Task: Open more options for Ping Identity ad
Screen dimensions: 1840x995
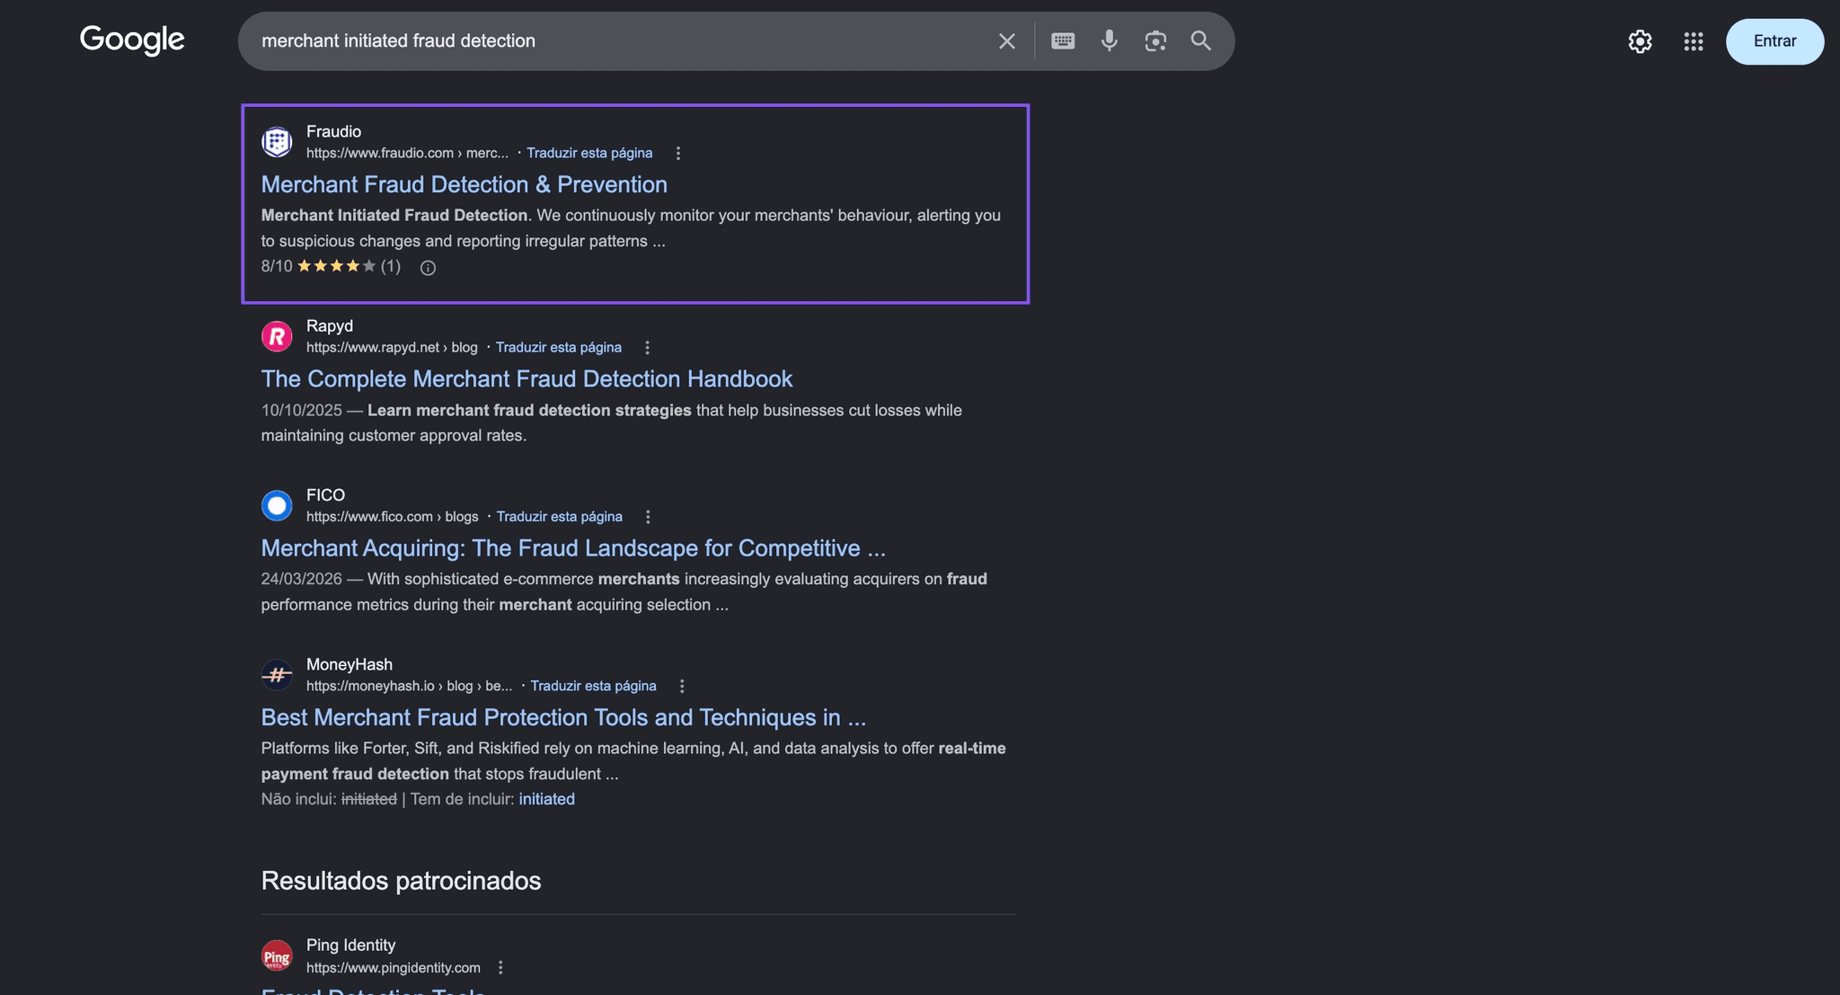Action: click(x=500, y=968)
